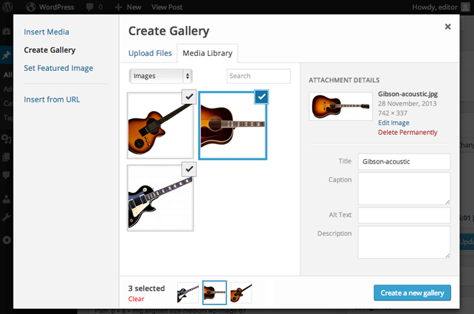Image resolution: width=474 pixels, height=314 pixels.
Task: Click the collapse menu arrow icon in sidebar
Action: click(x=6, y=240)
